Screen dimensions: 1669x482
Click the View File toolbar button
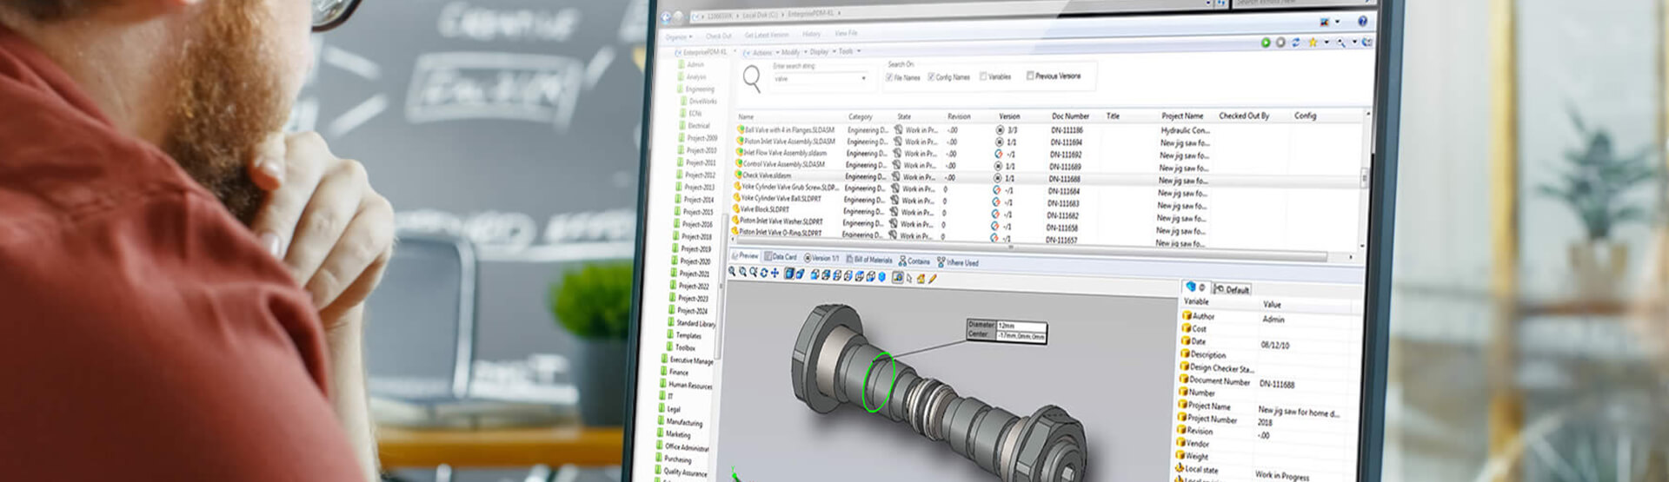point(846,33)
